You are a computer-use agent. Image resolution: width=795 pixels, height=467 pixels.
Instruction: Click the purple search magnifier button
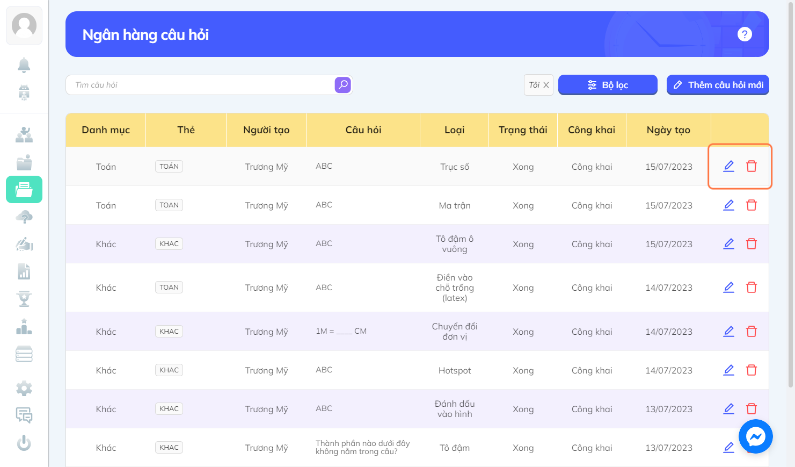tap(342, 85)
